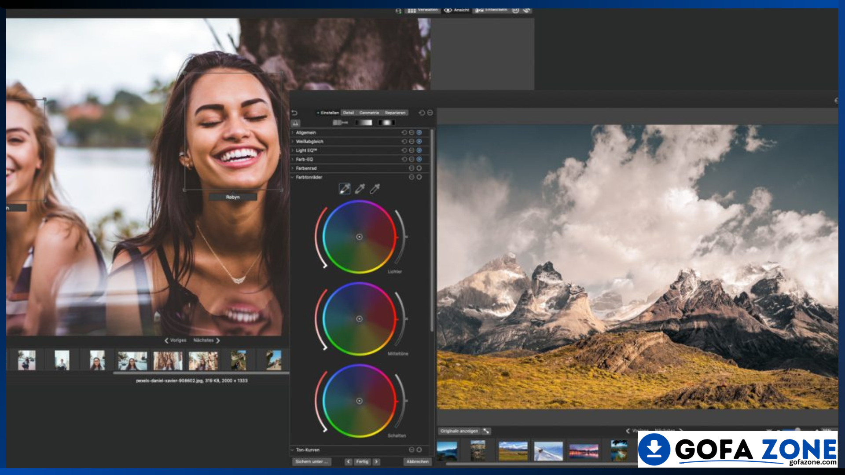
Task: Click the minus icon on Farbenrad row
Action: pos(411,168)
